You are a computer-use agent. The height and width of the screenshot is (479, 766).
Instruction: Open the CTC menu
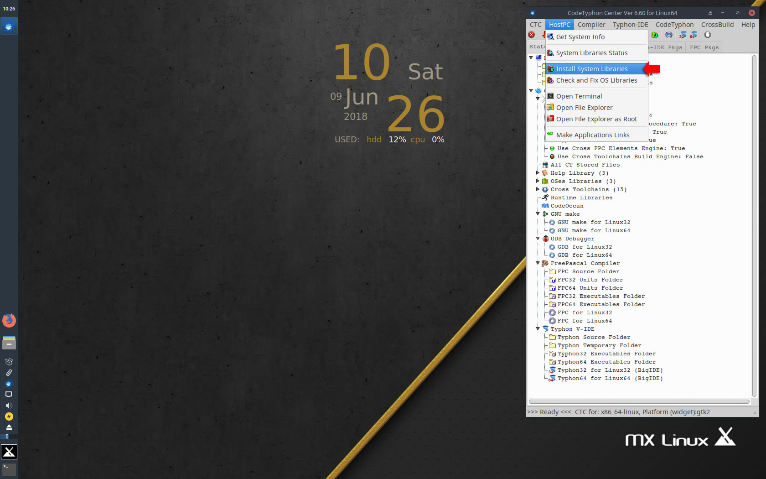point(536,25)
